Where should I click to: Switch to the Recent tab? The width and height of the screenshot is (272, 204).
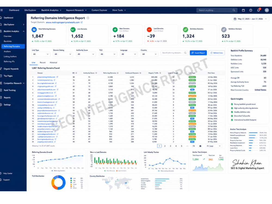point(42,63)
